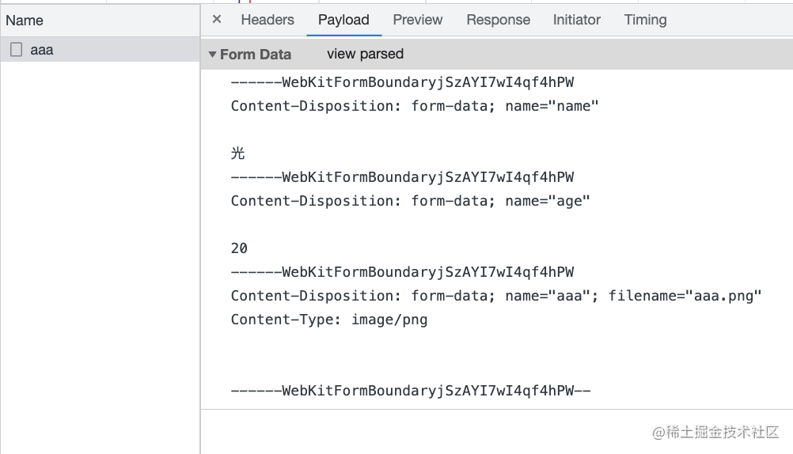Click the closing WebKitFormBoundary line ending with dashes

(x=411, y=391)
